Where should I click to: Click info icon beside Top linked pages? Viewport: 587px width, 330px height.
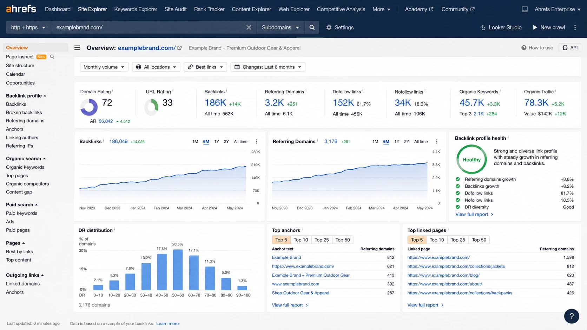448,229
